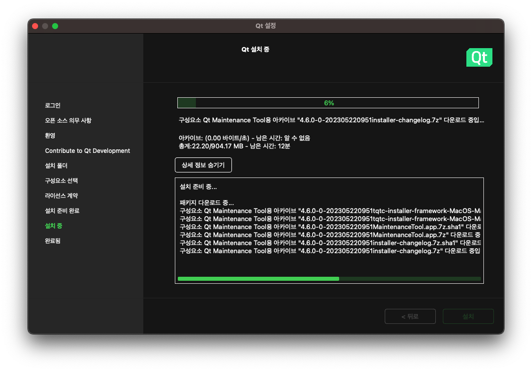The image size is (532, 371).
Task: Close the Qt 설정 window
Action: (35, 26)
